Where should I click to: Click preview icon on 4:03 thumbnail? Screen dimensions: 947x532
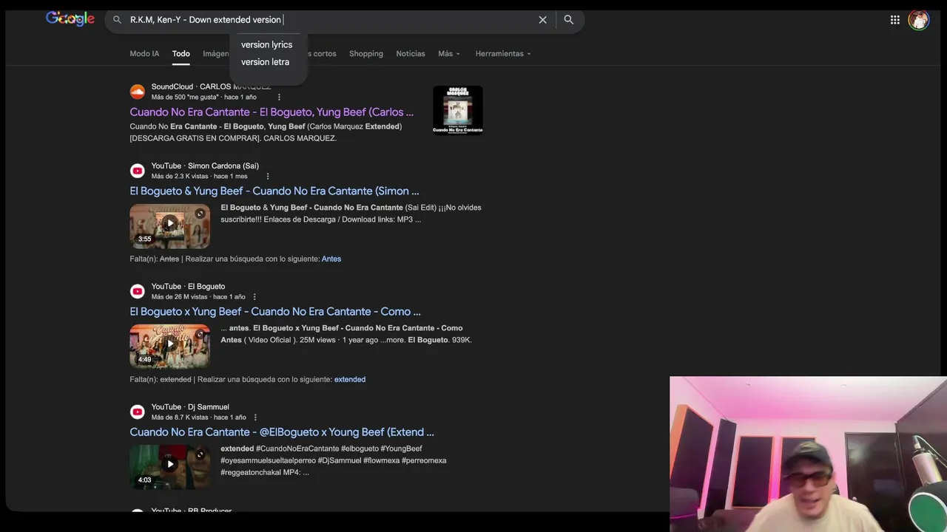pyautogui.click(x=200, y=454)
